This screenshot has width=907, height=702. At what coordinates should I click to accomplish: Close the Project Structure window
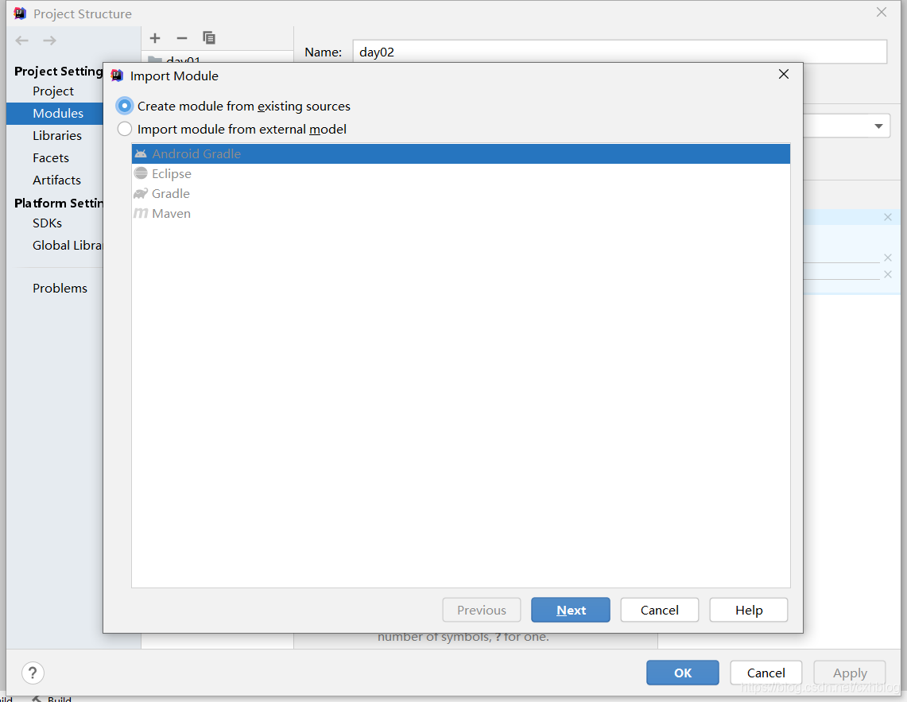881,13
